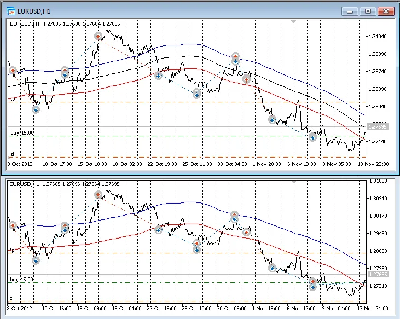Click the "buy 15.00" order label in upper chart
Screen dimensions: 400x319
click(22, 132)
